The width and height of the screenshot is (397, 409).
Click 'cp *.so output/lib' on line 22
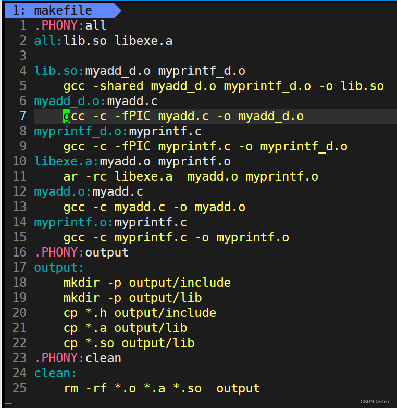129,343
